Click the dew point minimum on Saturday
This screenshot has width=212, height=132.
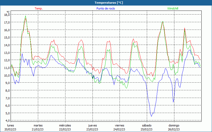click(x=151, y=116)
